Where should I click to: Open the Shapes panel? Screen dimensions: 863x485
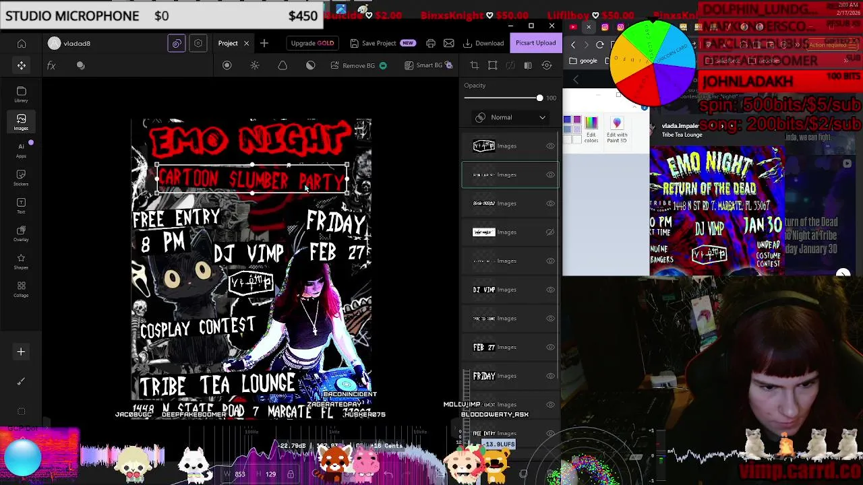point(21,261)
